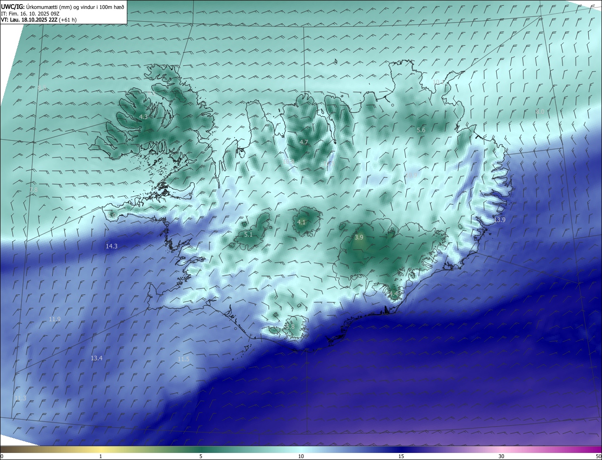Click the color scale tick labeled 30
Screen dimensions: 602x460
[x=501, y=456]
